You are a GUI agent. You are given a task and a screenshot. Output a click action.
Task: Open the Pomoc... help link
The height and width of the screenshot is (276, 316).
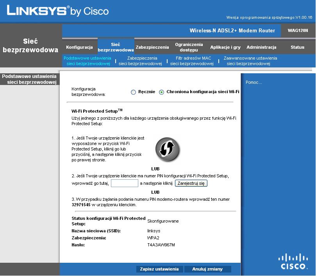point(254,82)
